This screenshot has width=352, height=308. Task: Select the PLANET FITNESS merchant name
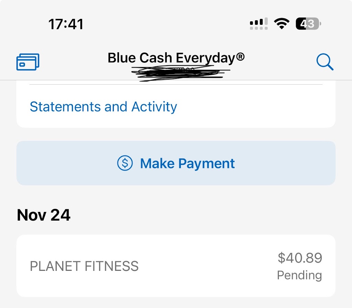(x=84, y=266)
